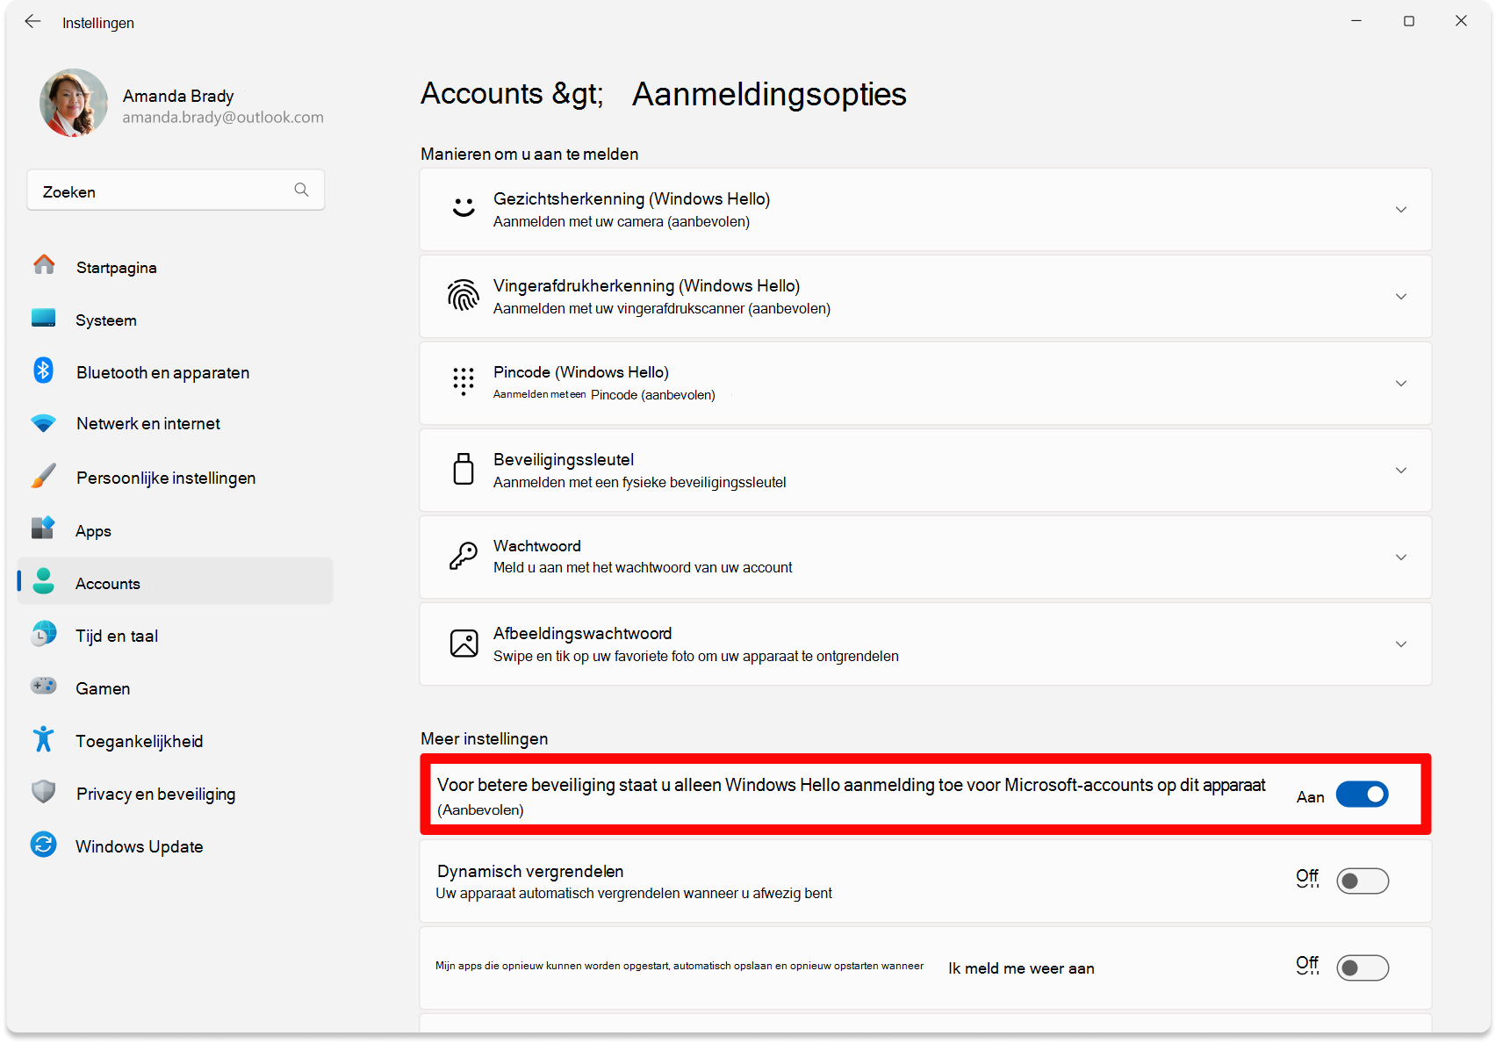Click 'Aanmelden met een fysieke beveiligingssleutel' text
The height and width of the screenshot is (1043, 1496).
[640, 482]
